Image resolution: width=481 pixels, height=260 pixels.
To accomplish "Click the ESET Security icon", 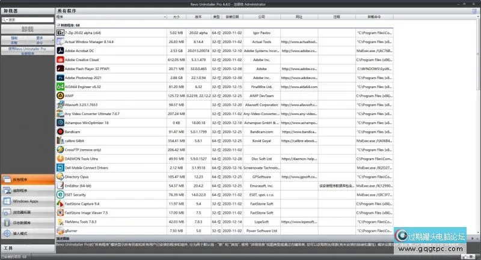I will coord(60,194).
